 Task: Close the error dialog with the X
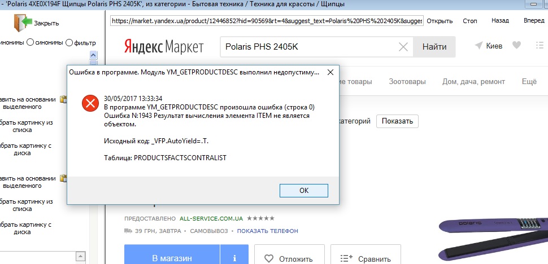click(330, 73)
